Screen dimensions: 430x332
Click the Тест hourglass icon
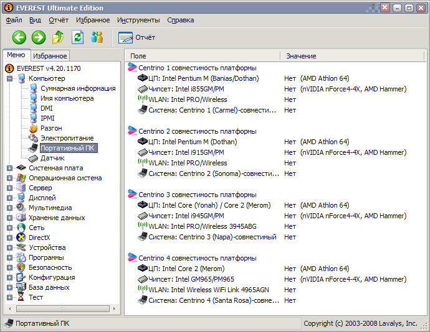pos(21,297)
